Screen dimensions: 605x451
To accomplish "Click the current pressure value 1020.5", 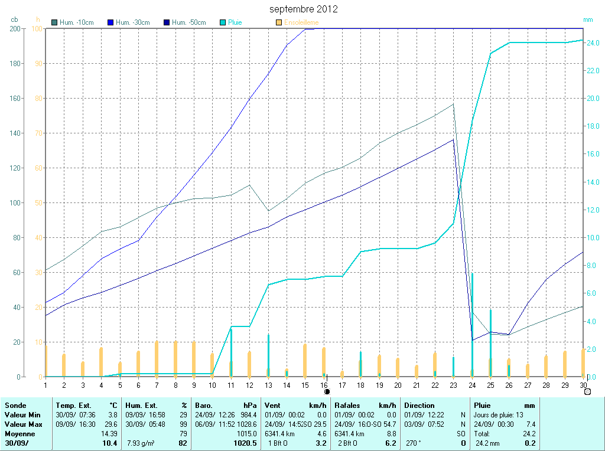I will 245,443.
